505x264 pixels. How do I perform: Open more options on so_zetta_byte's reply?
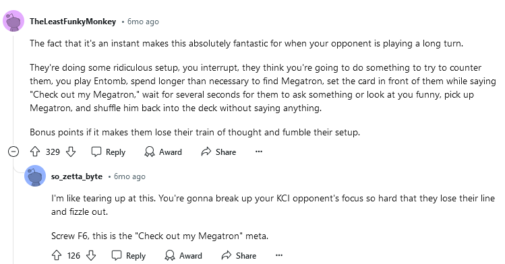(279, 255)
